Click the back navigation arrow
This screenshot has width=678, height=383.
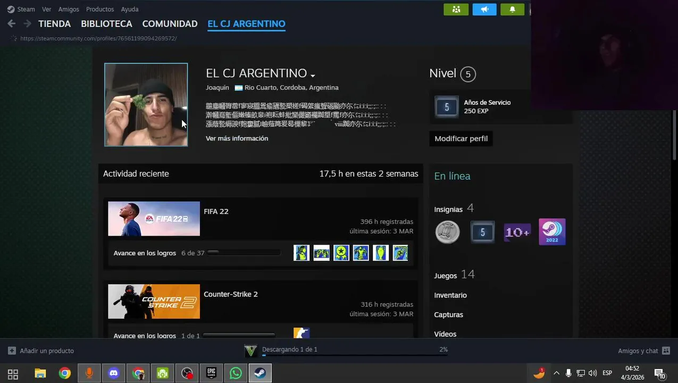point(12,23)
